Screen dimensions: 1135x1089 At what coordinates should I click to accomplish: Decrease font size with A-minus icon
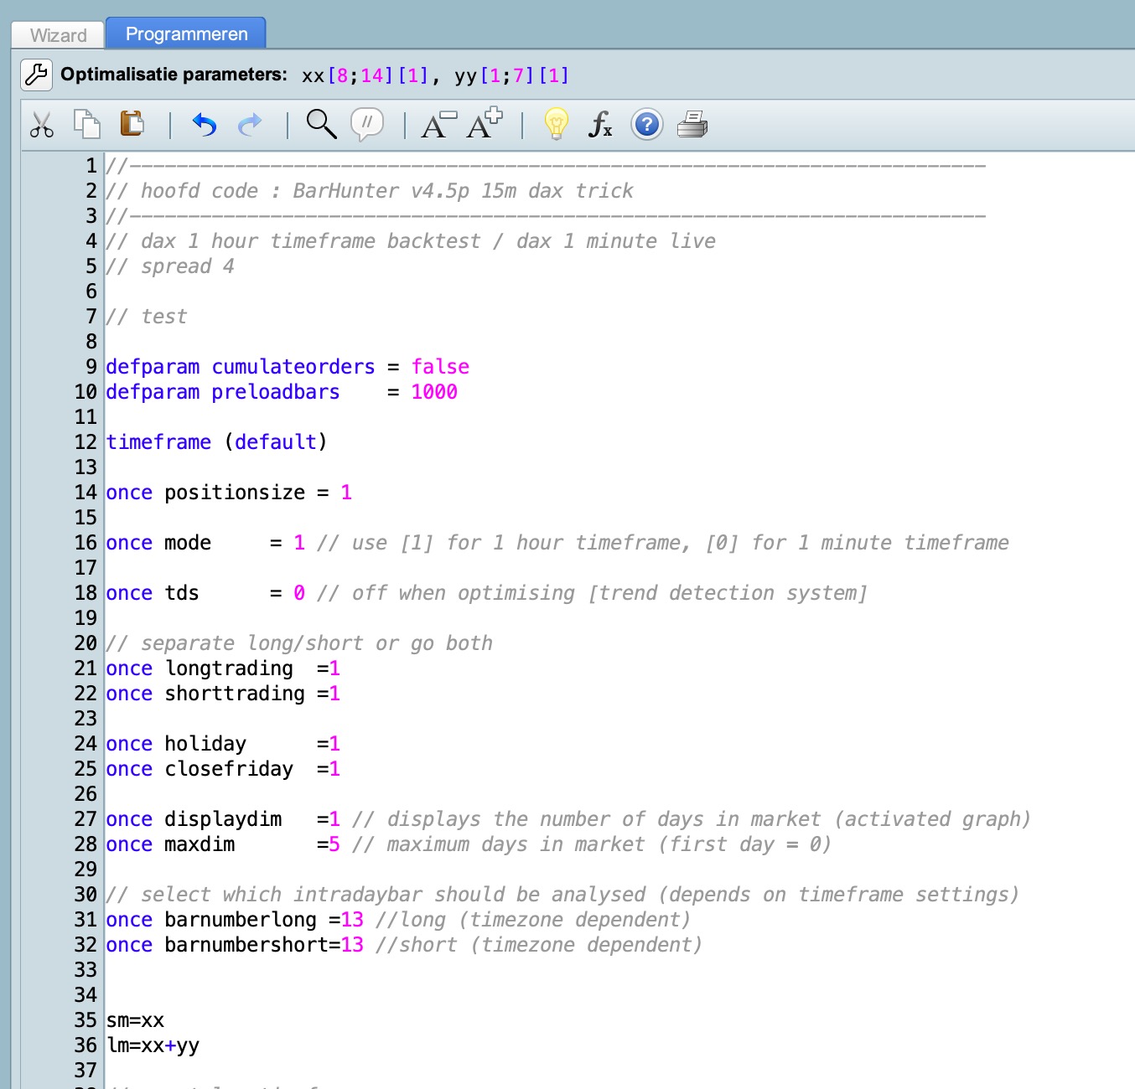point(438,125)
